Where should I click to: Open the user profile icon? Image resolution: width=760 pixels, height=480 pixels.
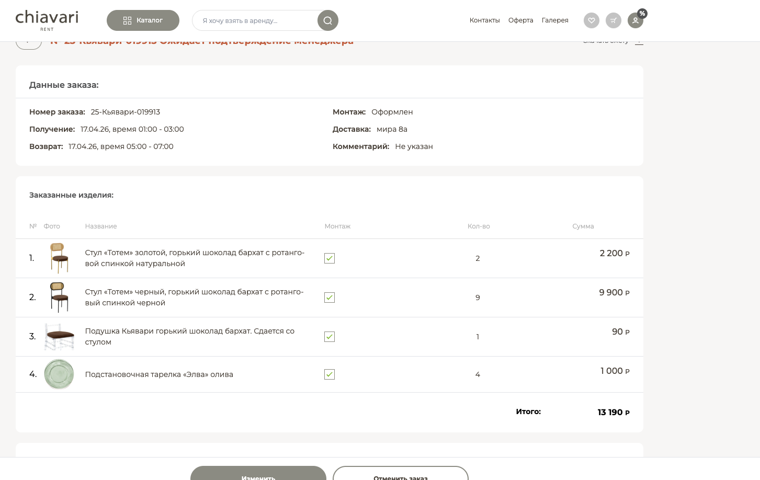coord(635,21)
